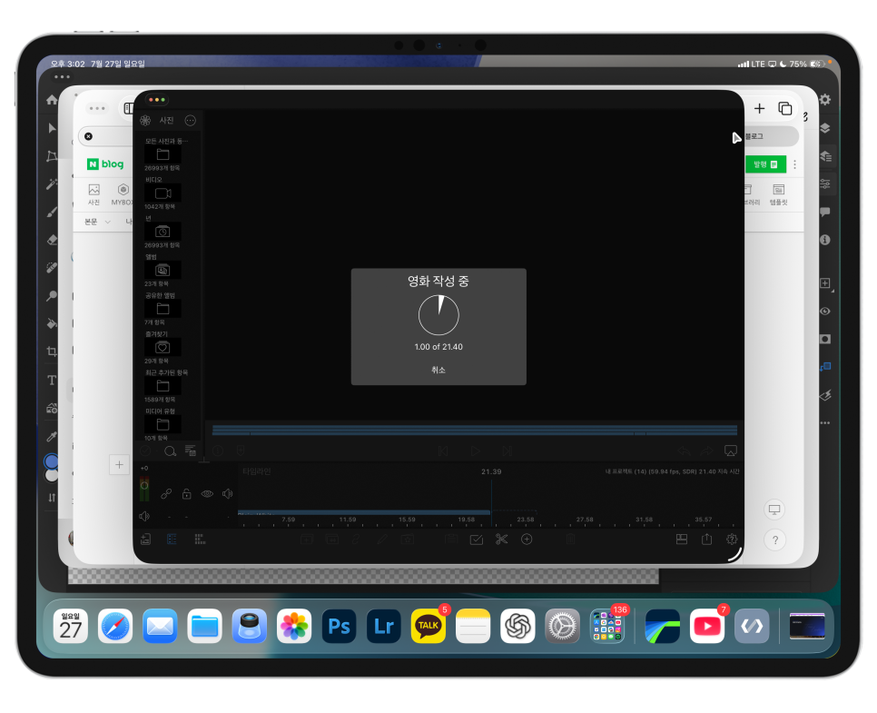
Task: Click the 발행 publish button in blog
Action: pyautogui.click(x=765, y=164)
